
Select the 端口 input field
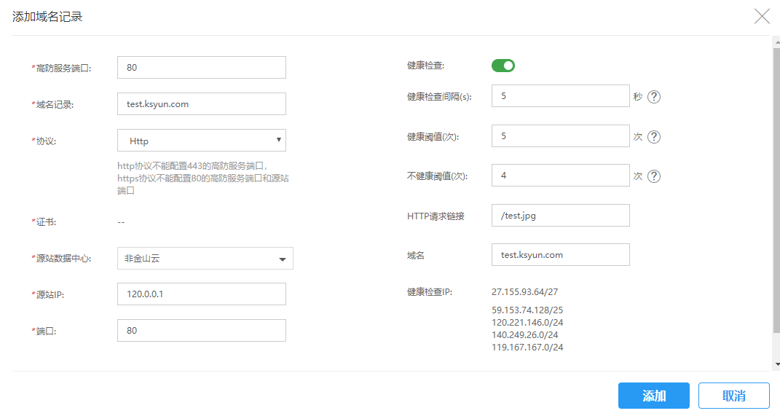tap(201, 331)
